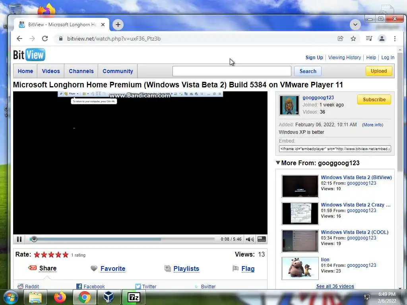This screenshot has width=407, height=305.
Task: Open the Chrome three-dot menu
Action: 395,39
